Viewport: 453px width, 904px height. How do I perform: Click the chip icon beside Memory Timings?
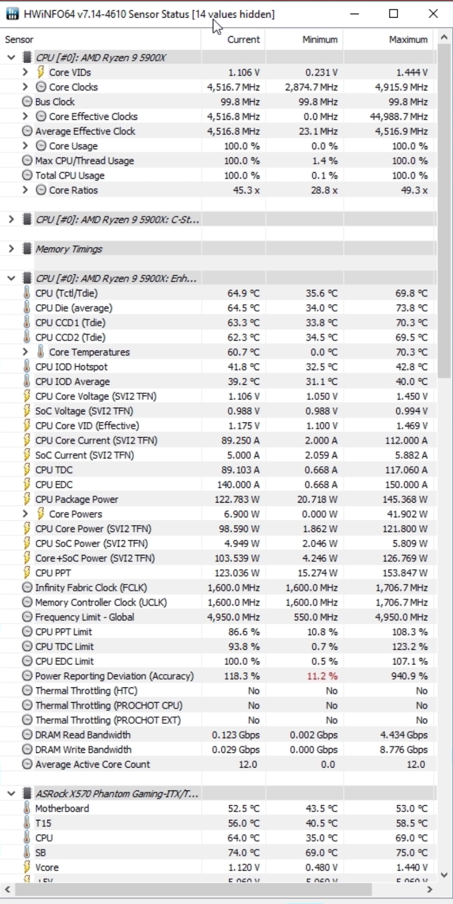pyautogui.click(x=27, y=249)
